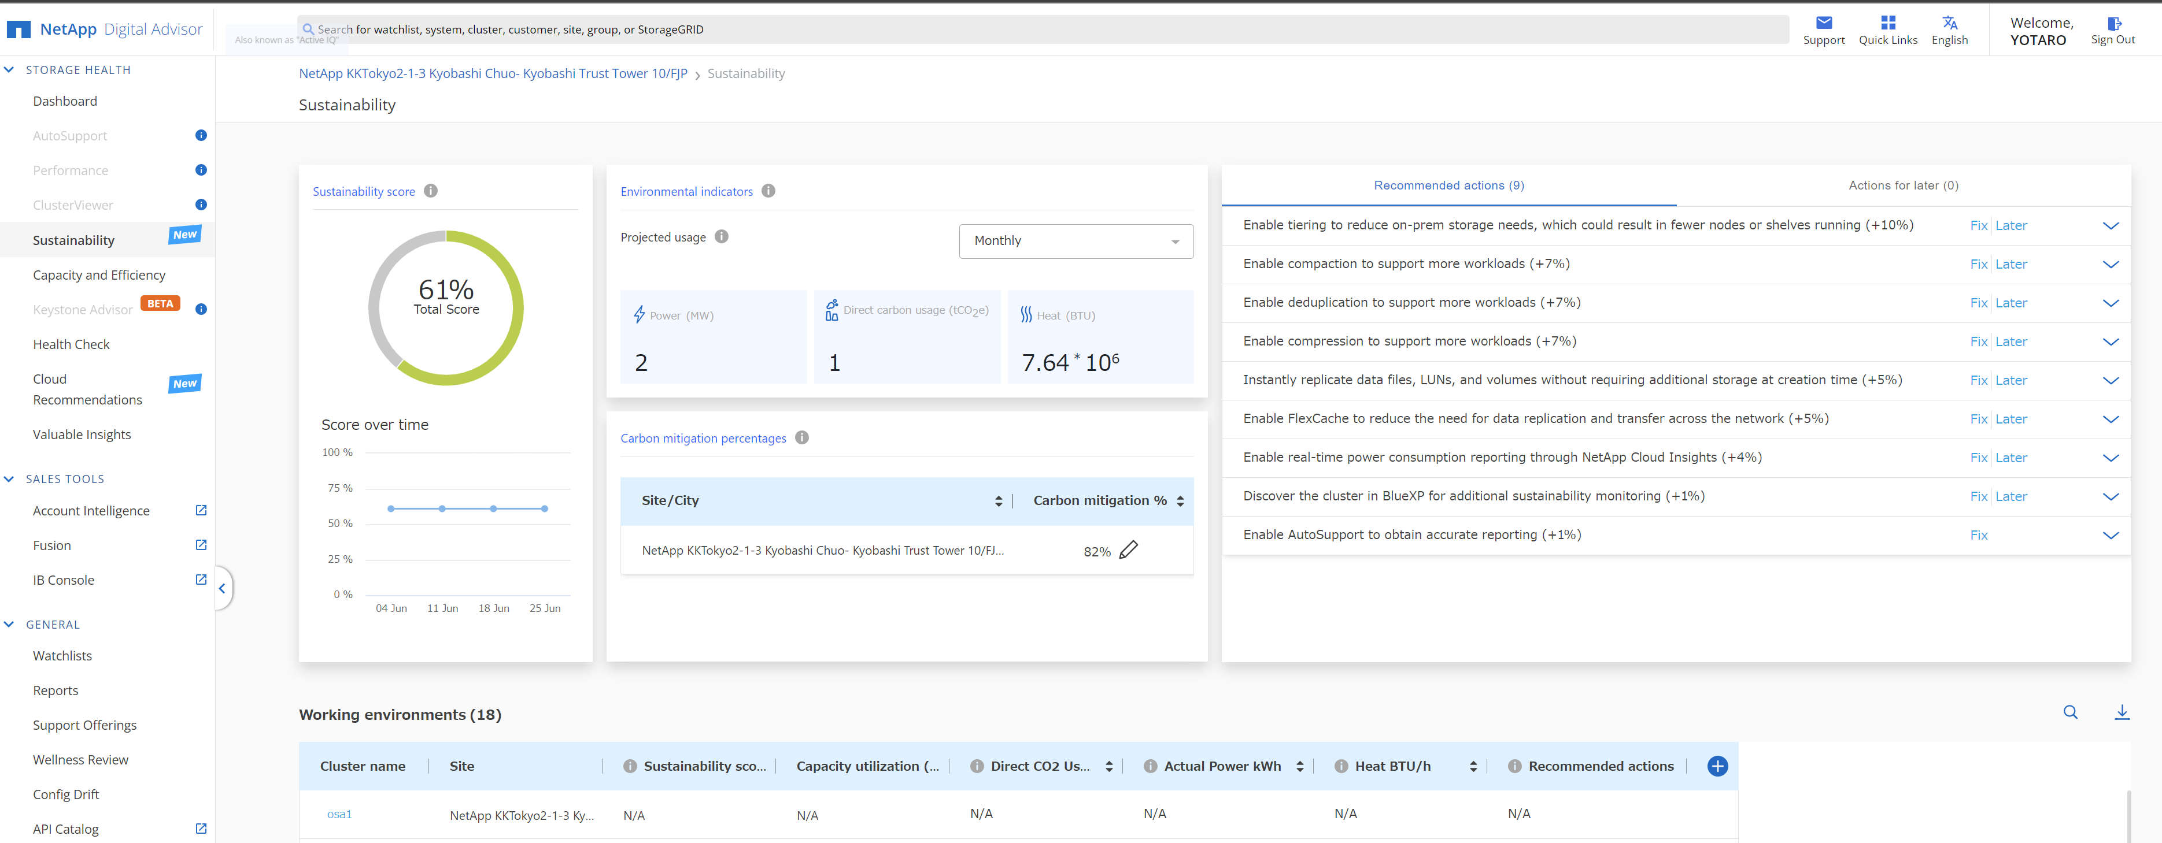Expand the Enable tiering recommendation chevron
Screen dimensions: 2162x843
2110,226
